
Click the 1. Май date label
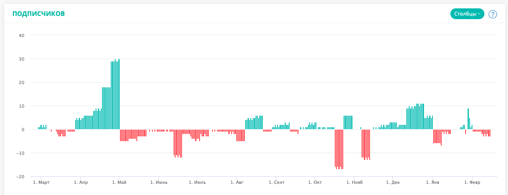(x=119, y=182)
